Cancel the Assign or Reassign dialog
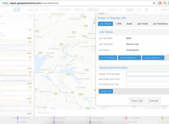This screenshot has width=169, height=124. pos(154,101)
